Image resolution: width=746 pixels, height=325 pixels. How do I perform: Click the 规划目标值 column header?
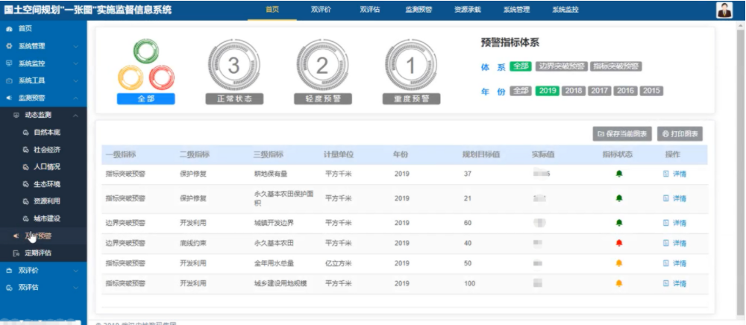click(481, 155)
